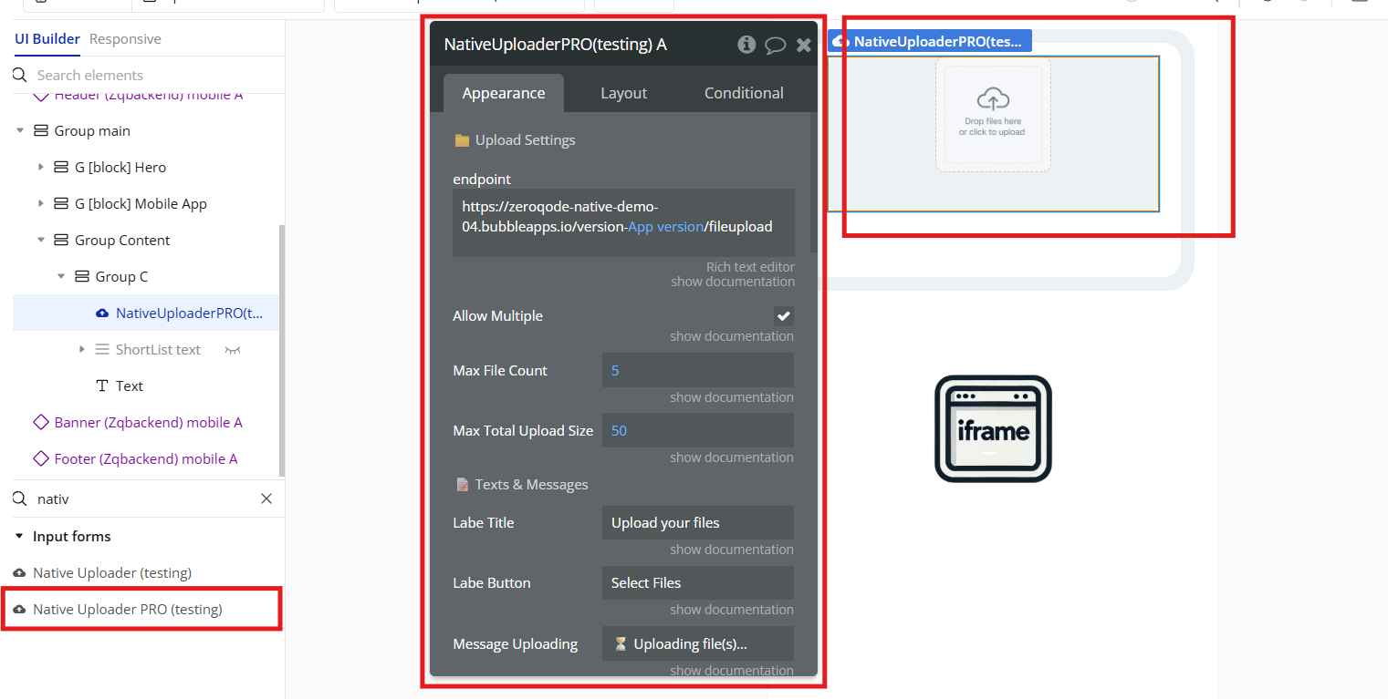Expand the G [block] Hero tree node
Screen dimensions: 1388x699
point(41,167)
